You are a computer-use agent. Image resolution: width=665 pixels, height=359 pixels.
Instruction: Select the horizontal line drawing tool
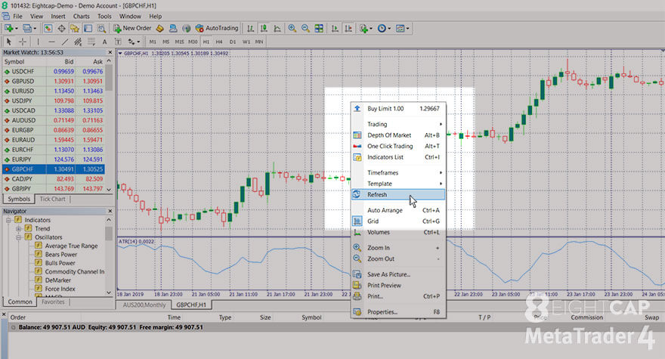[x=51, y=42]
